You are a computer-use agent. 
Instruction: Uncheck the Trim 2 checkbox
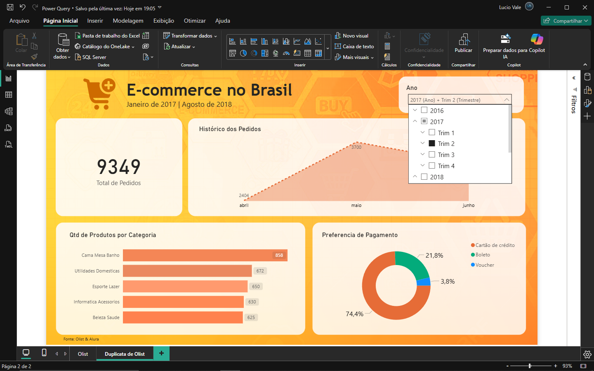432,143
